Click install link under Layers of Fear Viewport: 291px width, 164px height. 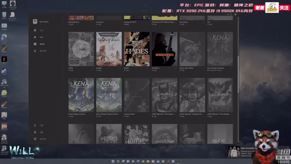(x=127, y=116)
